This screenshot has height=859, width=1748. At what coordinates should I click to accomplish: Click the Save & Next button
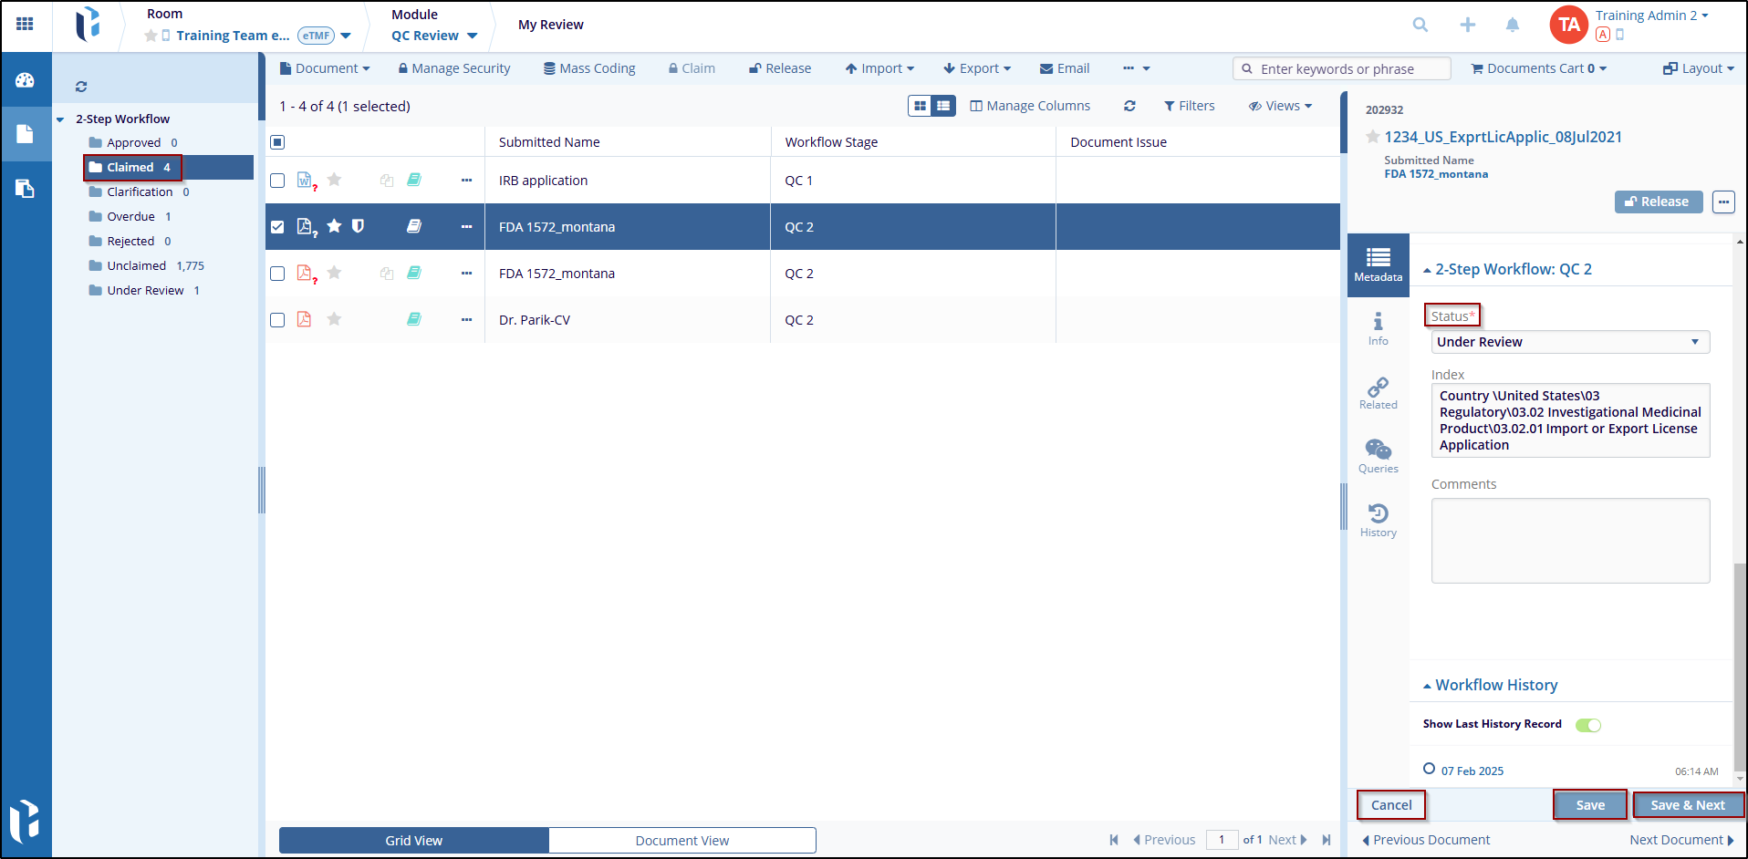1687,805
